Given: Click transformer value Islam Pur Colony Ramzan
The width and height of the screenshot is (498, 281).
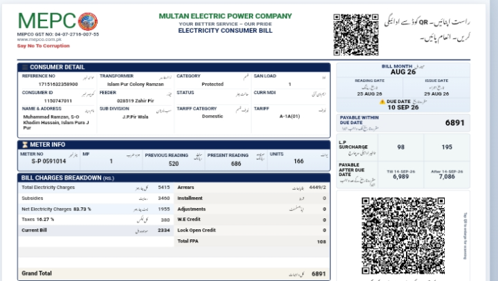Looking at the screenshot, I should [x=135, y=85].
